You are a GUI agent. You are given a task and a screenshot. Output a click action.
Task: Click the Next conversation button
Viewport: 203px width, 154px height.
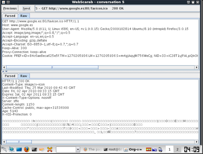click(26, 8)
